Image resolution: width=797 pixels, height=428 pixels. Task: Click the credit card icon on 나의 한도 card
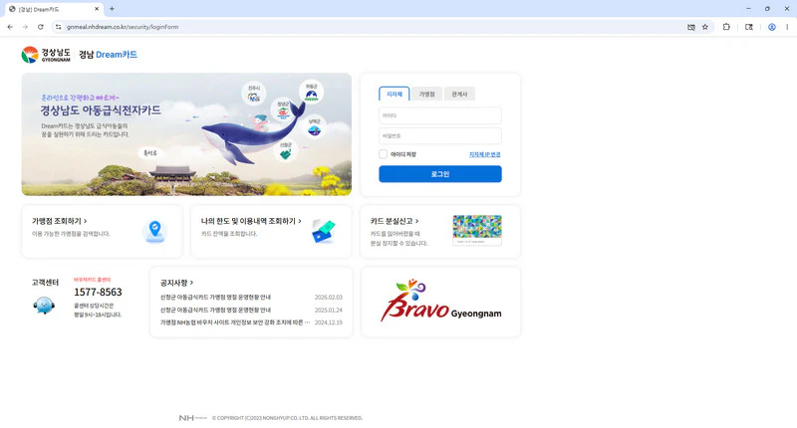coord(323,232)
